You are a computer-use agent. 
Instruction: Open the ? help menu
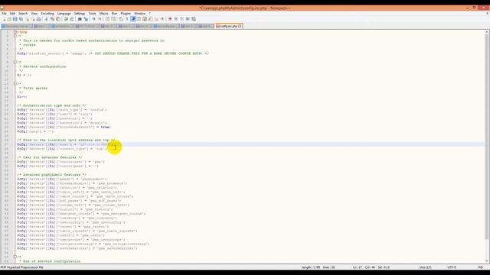tap(150, 14)
